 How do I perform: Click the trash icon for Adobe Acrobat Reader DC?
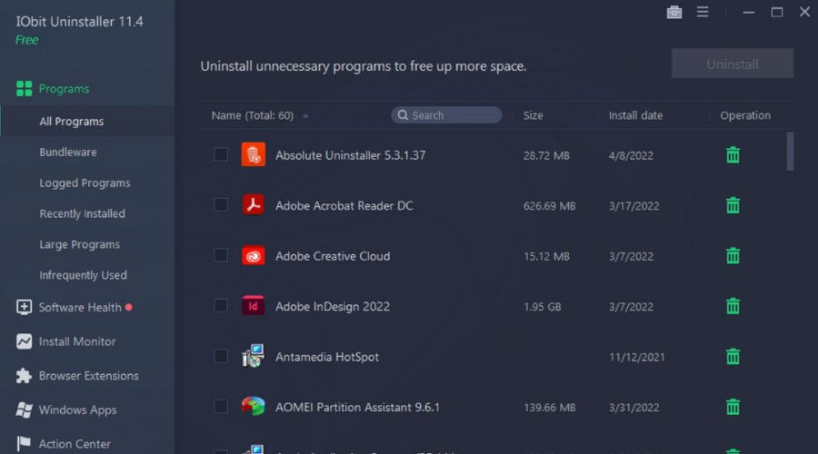tap(733, 205)
